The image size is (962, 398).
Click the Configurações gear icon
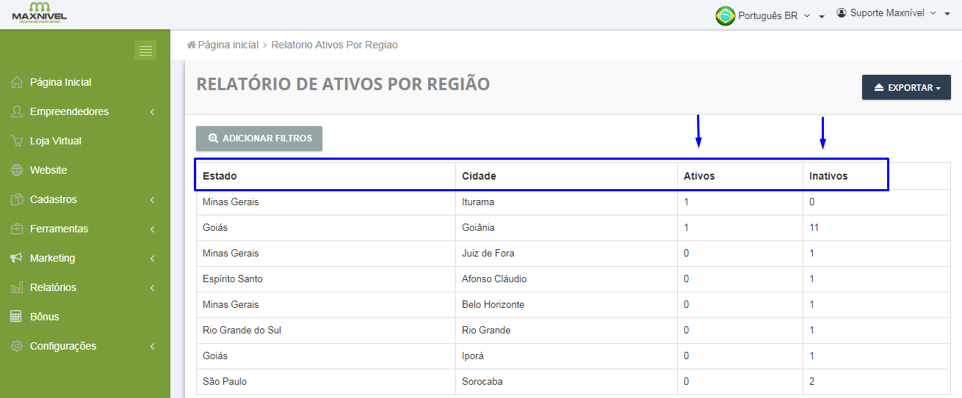tap(17, 346)
